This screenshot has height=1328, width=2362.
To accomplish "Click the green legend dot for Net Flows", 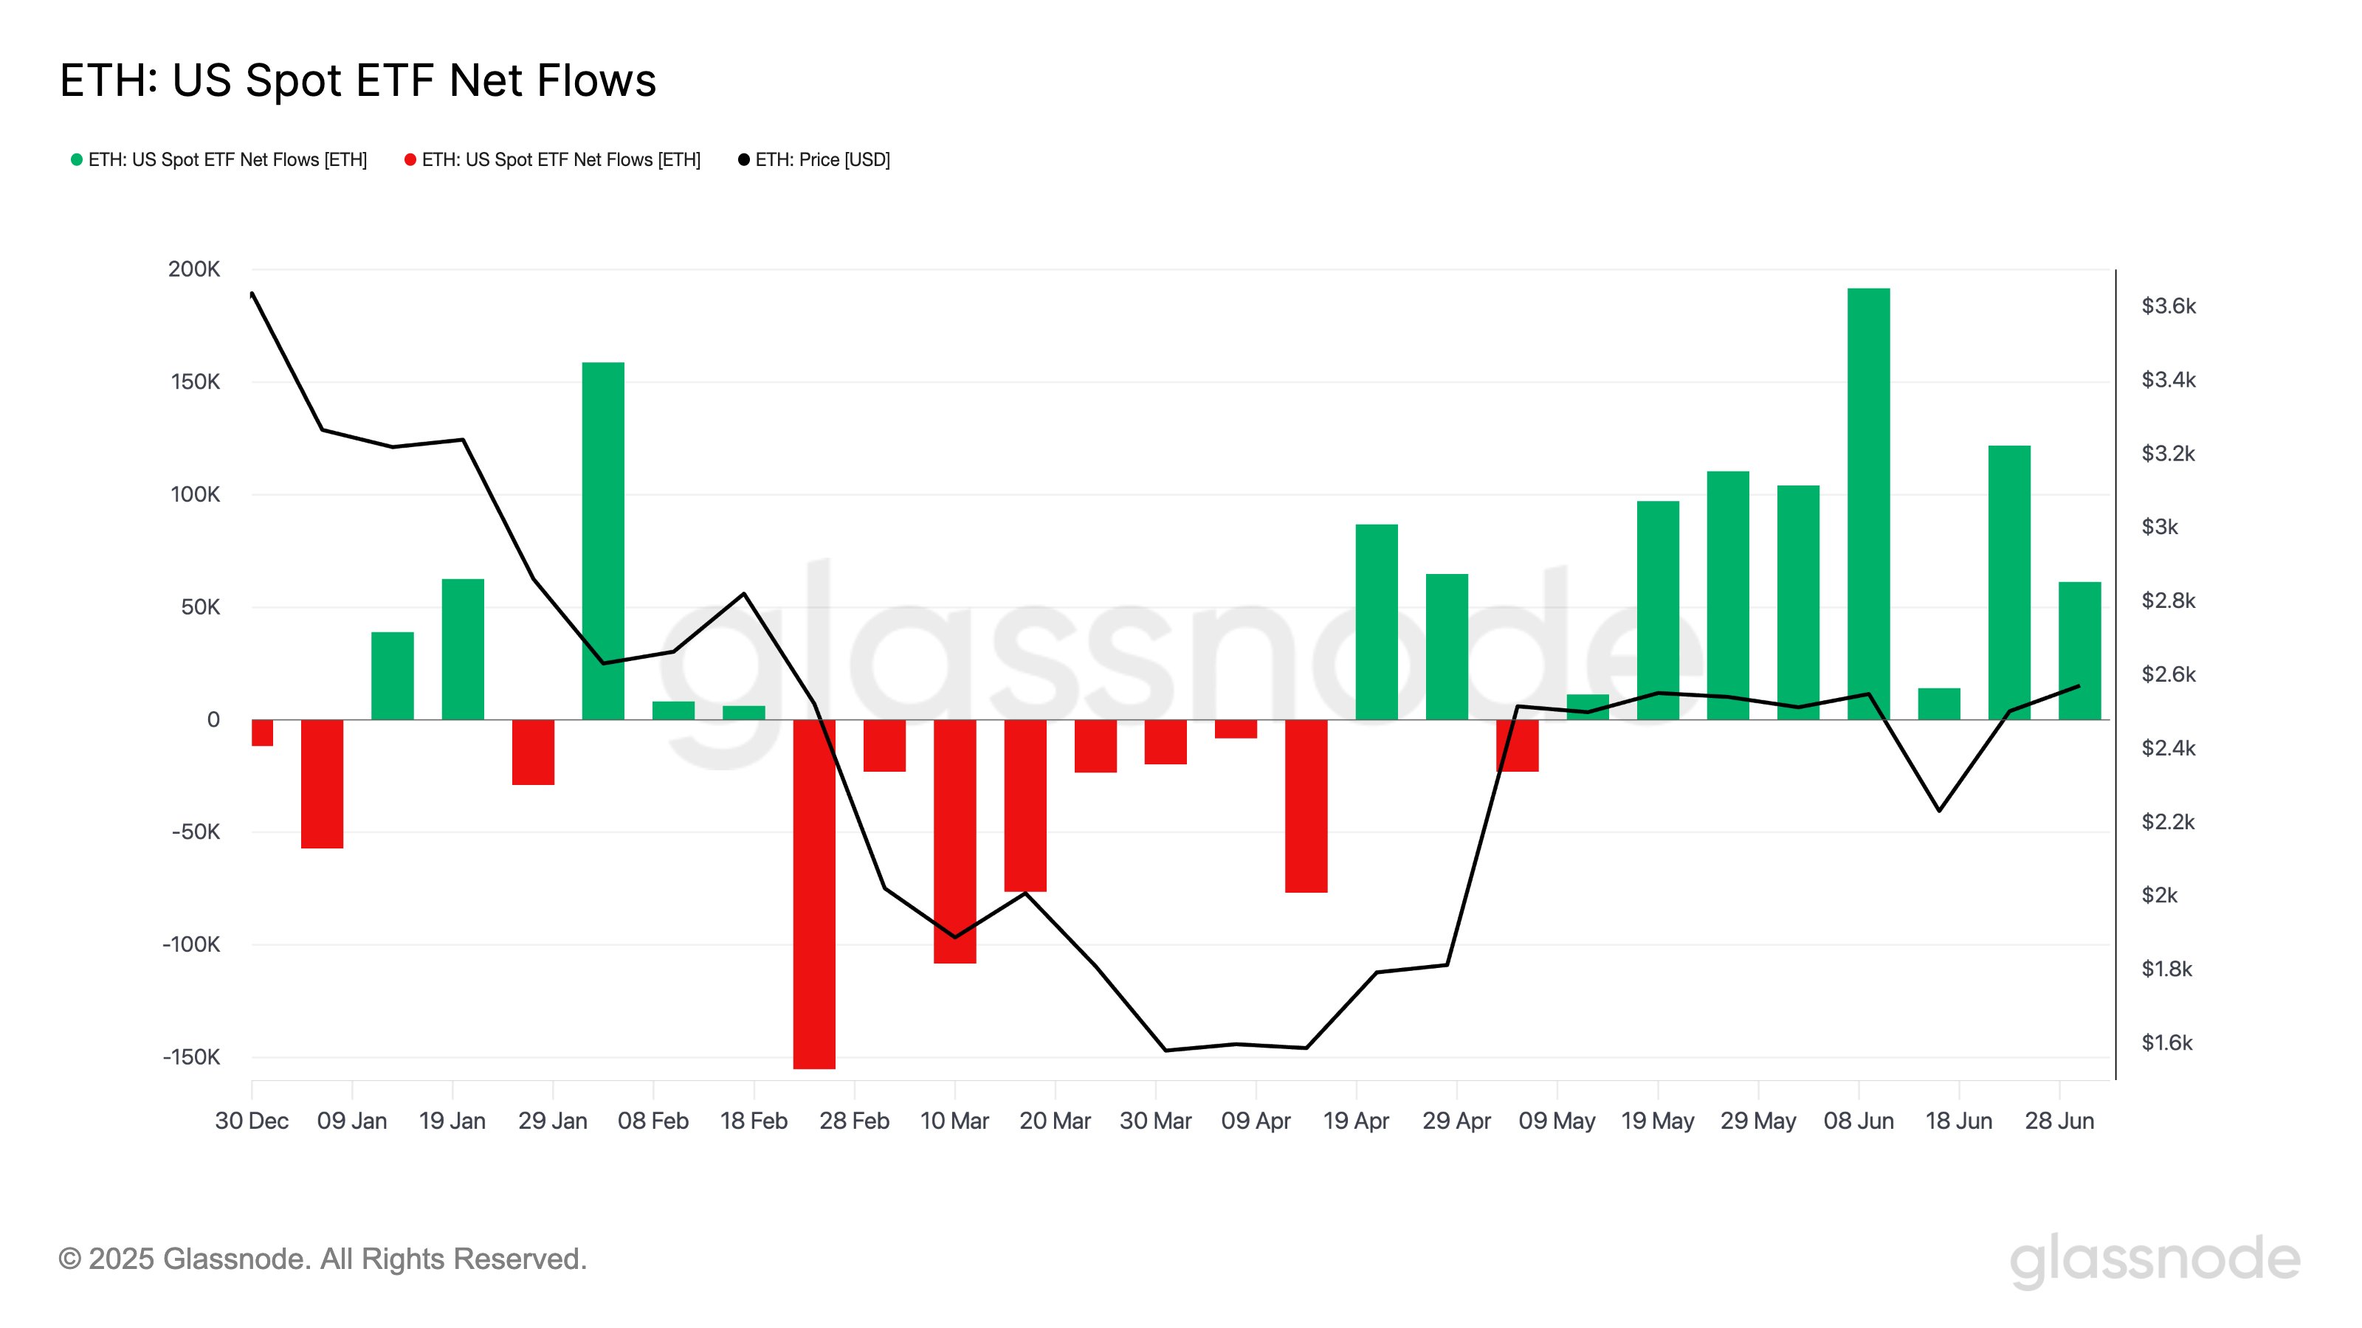I will pyautogui.click(x=77, y=159).
